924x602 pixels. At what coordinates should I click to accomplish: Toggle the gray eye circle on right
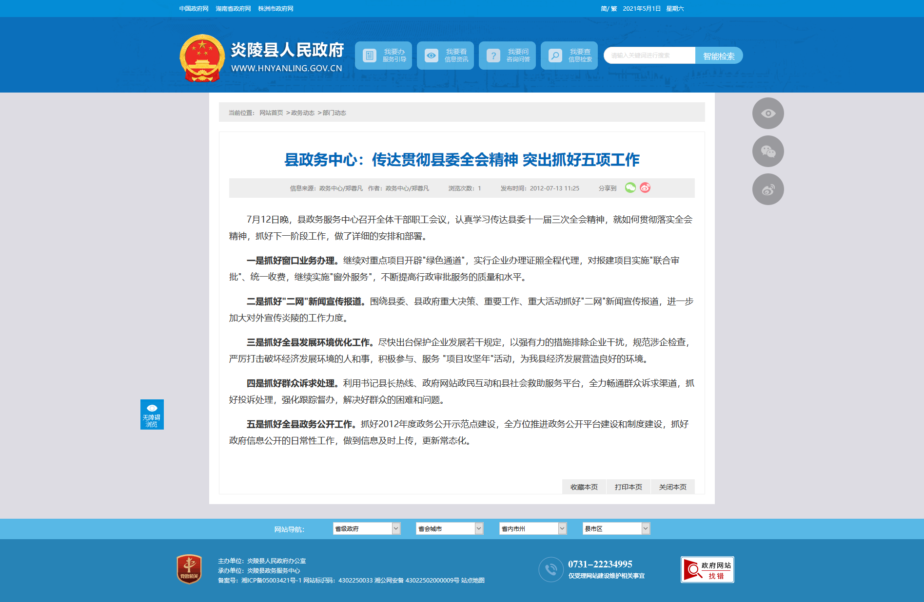768,113
